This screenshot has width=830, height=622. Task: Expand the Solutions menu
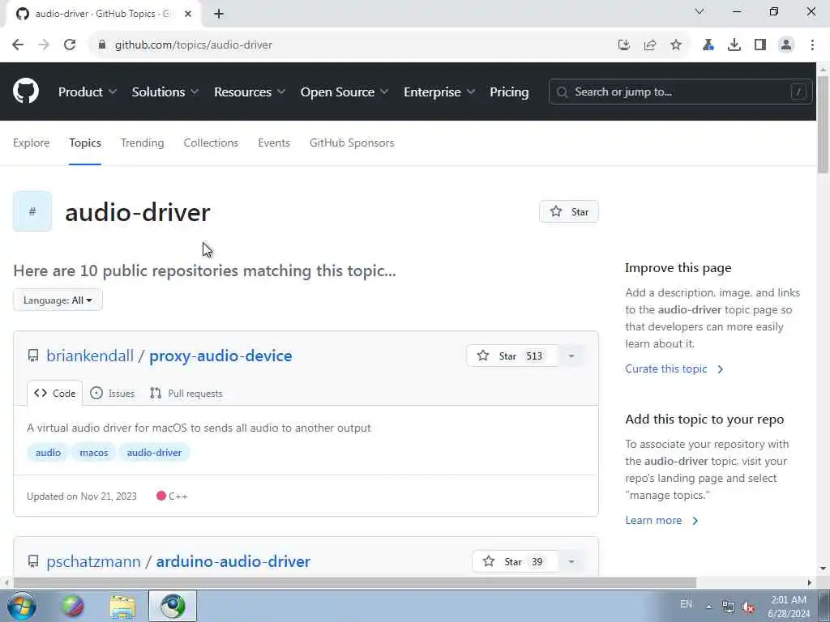(165, 92)
